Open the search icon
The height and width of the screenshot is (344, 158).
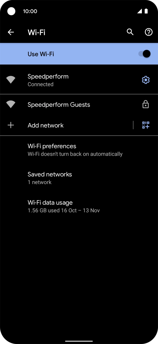pyautogui.click(x=130, y=32)
